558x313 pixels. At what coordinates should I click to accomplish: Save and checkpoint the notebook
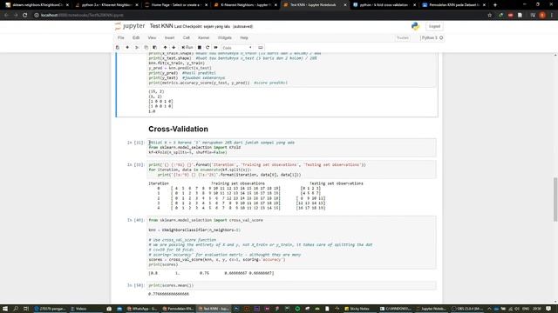coord(118,48)
